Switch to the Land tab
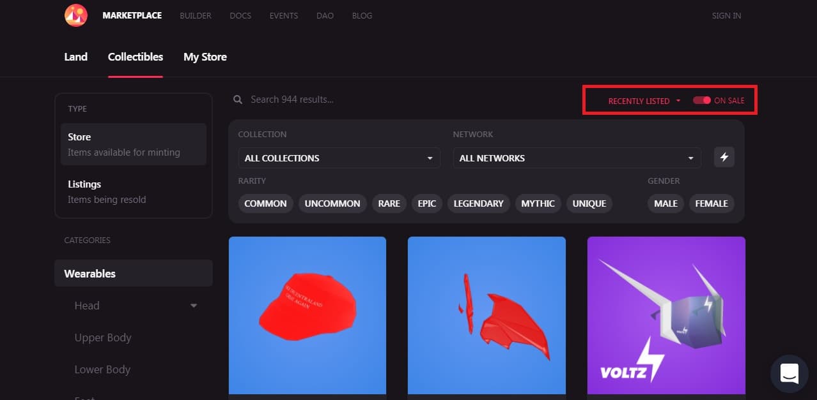 (x=76, y=57)
